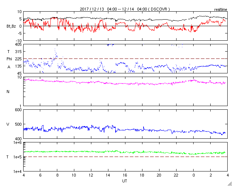Click the "16" hour mark on the UT axis
232x186 pixels.
point(125,175)
